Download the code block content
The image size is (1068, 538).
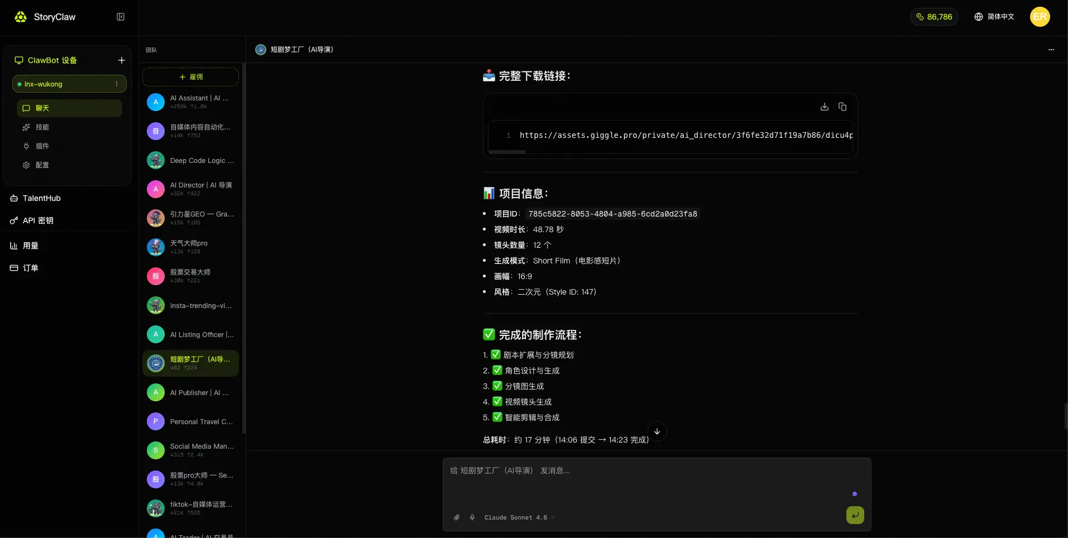click(x=825, y=107)
